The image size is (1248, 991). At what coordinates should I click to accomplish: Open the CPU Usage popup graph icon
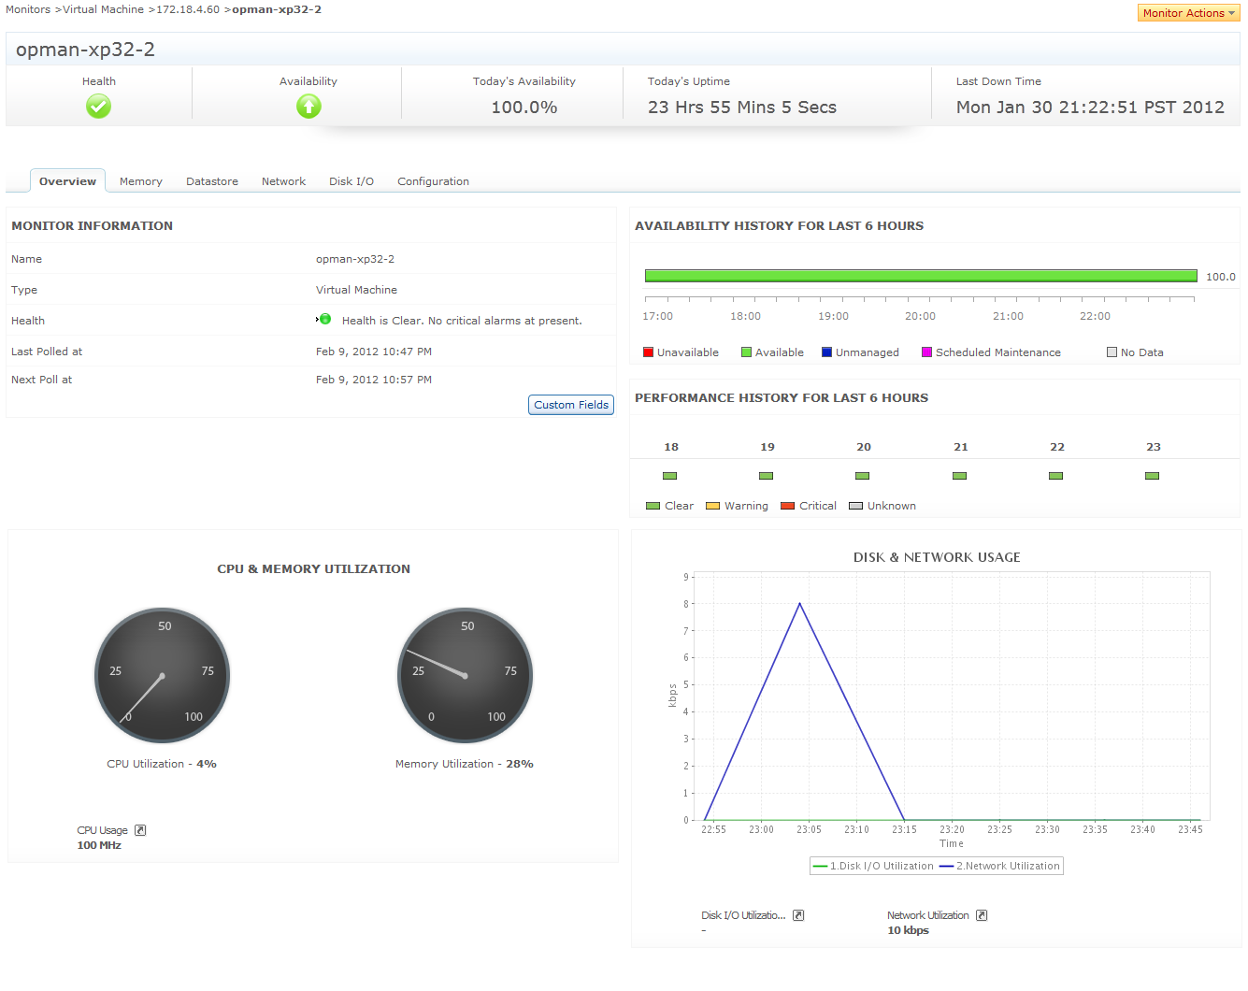pos(140,830)
